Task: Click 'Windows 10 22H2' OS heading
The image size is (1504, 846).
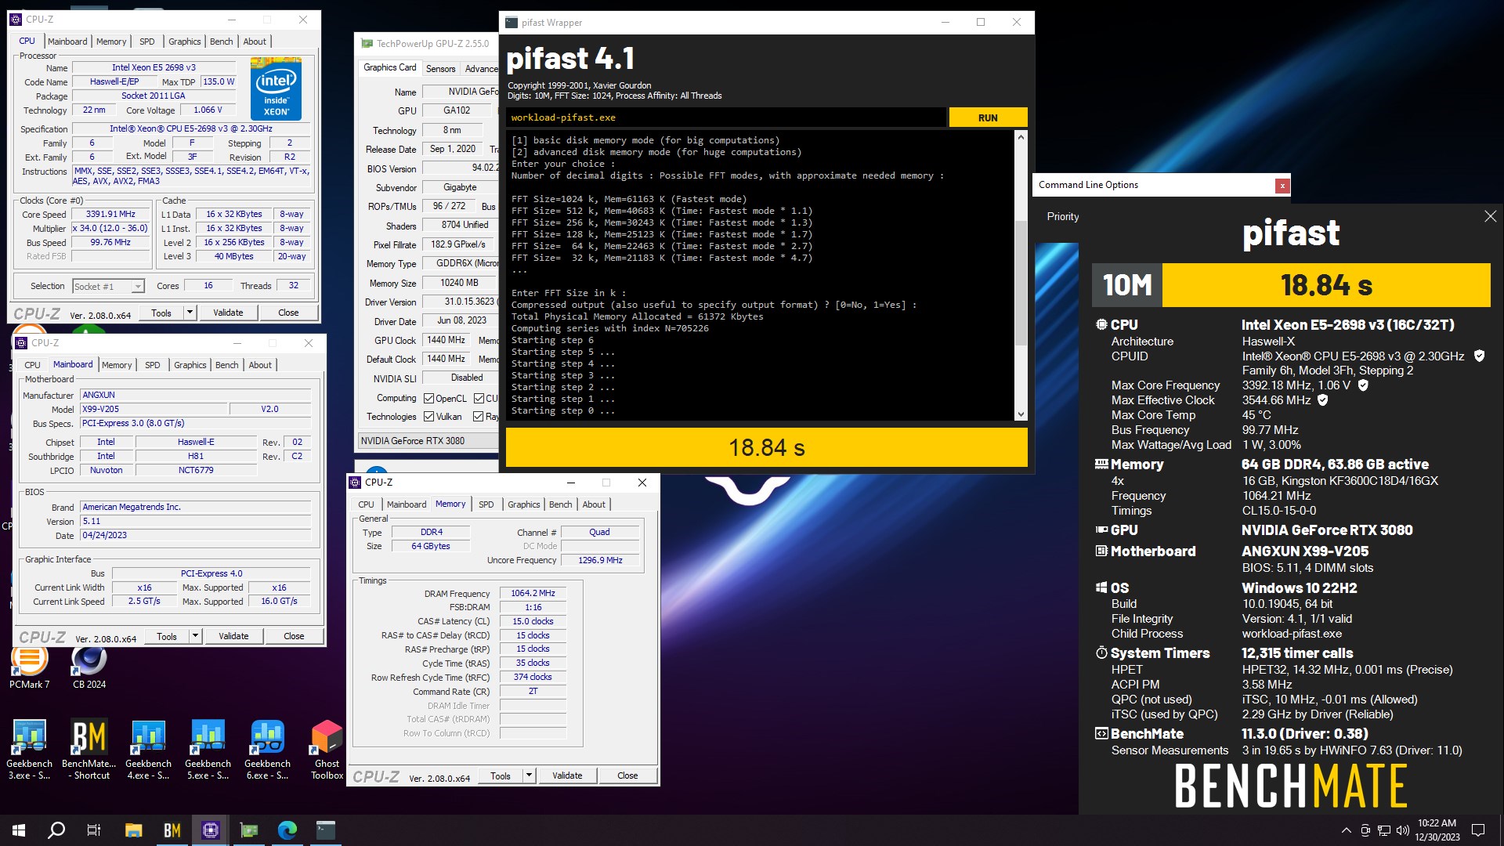Action: tap(1299, 588)
